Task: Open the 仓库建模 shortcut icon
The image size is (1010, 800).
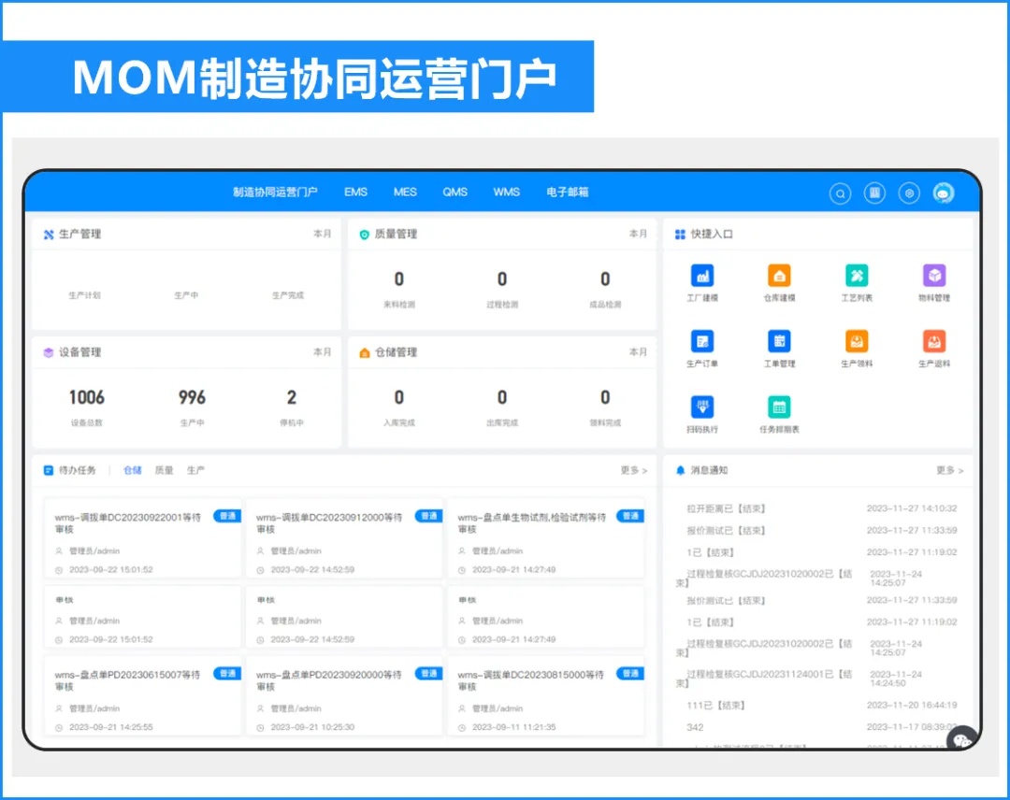Action: 779,276
